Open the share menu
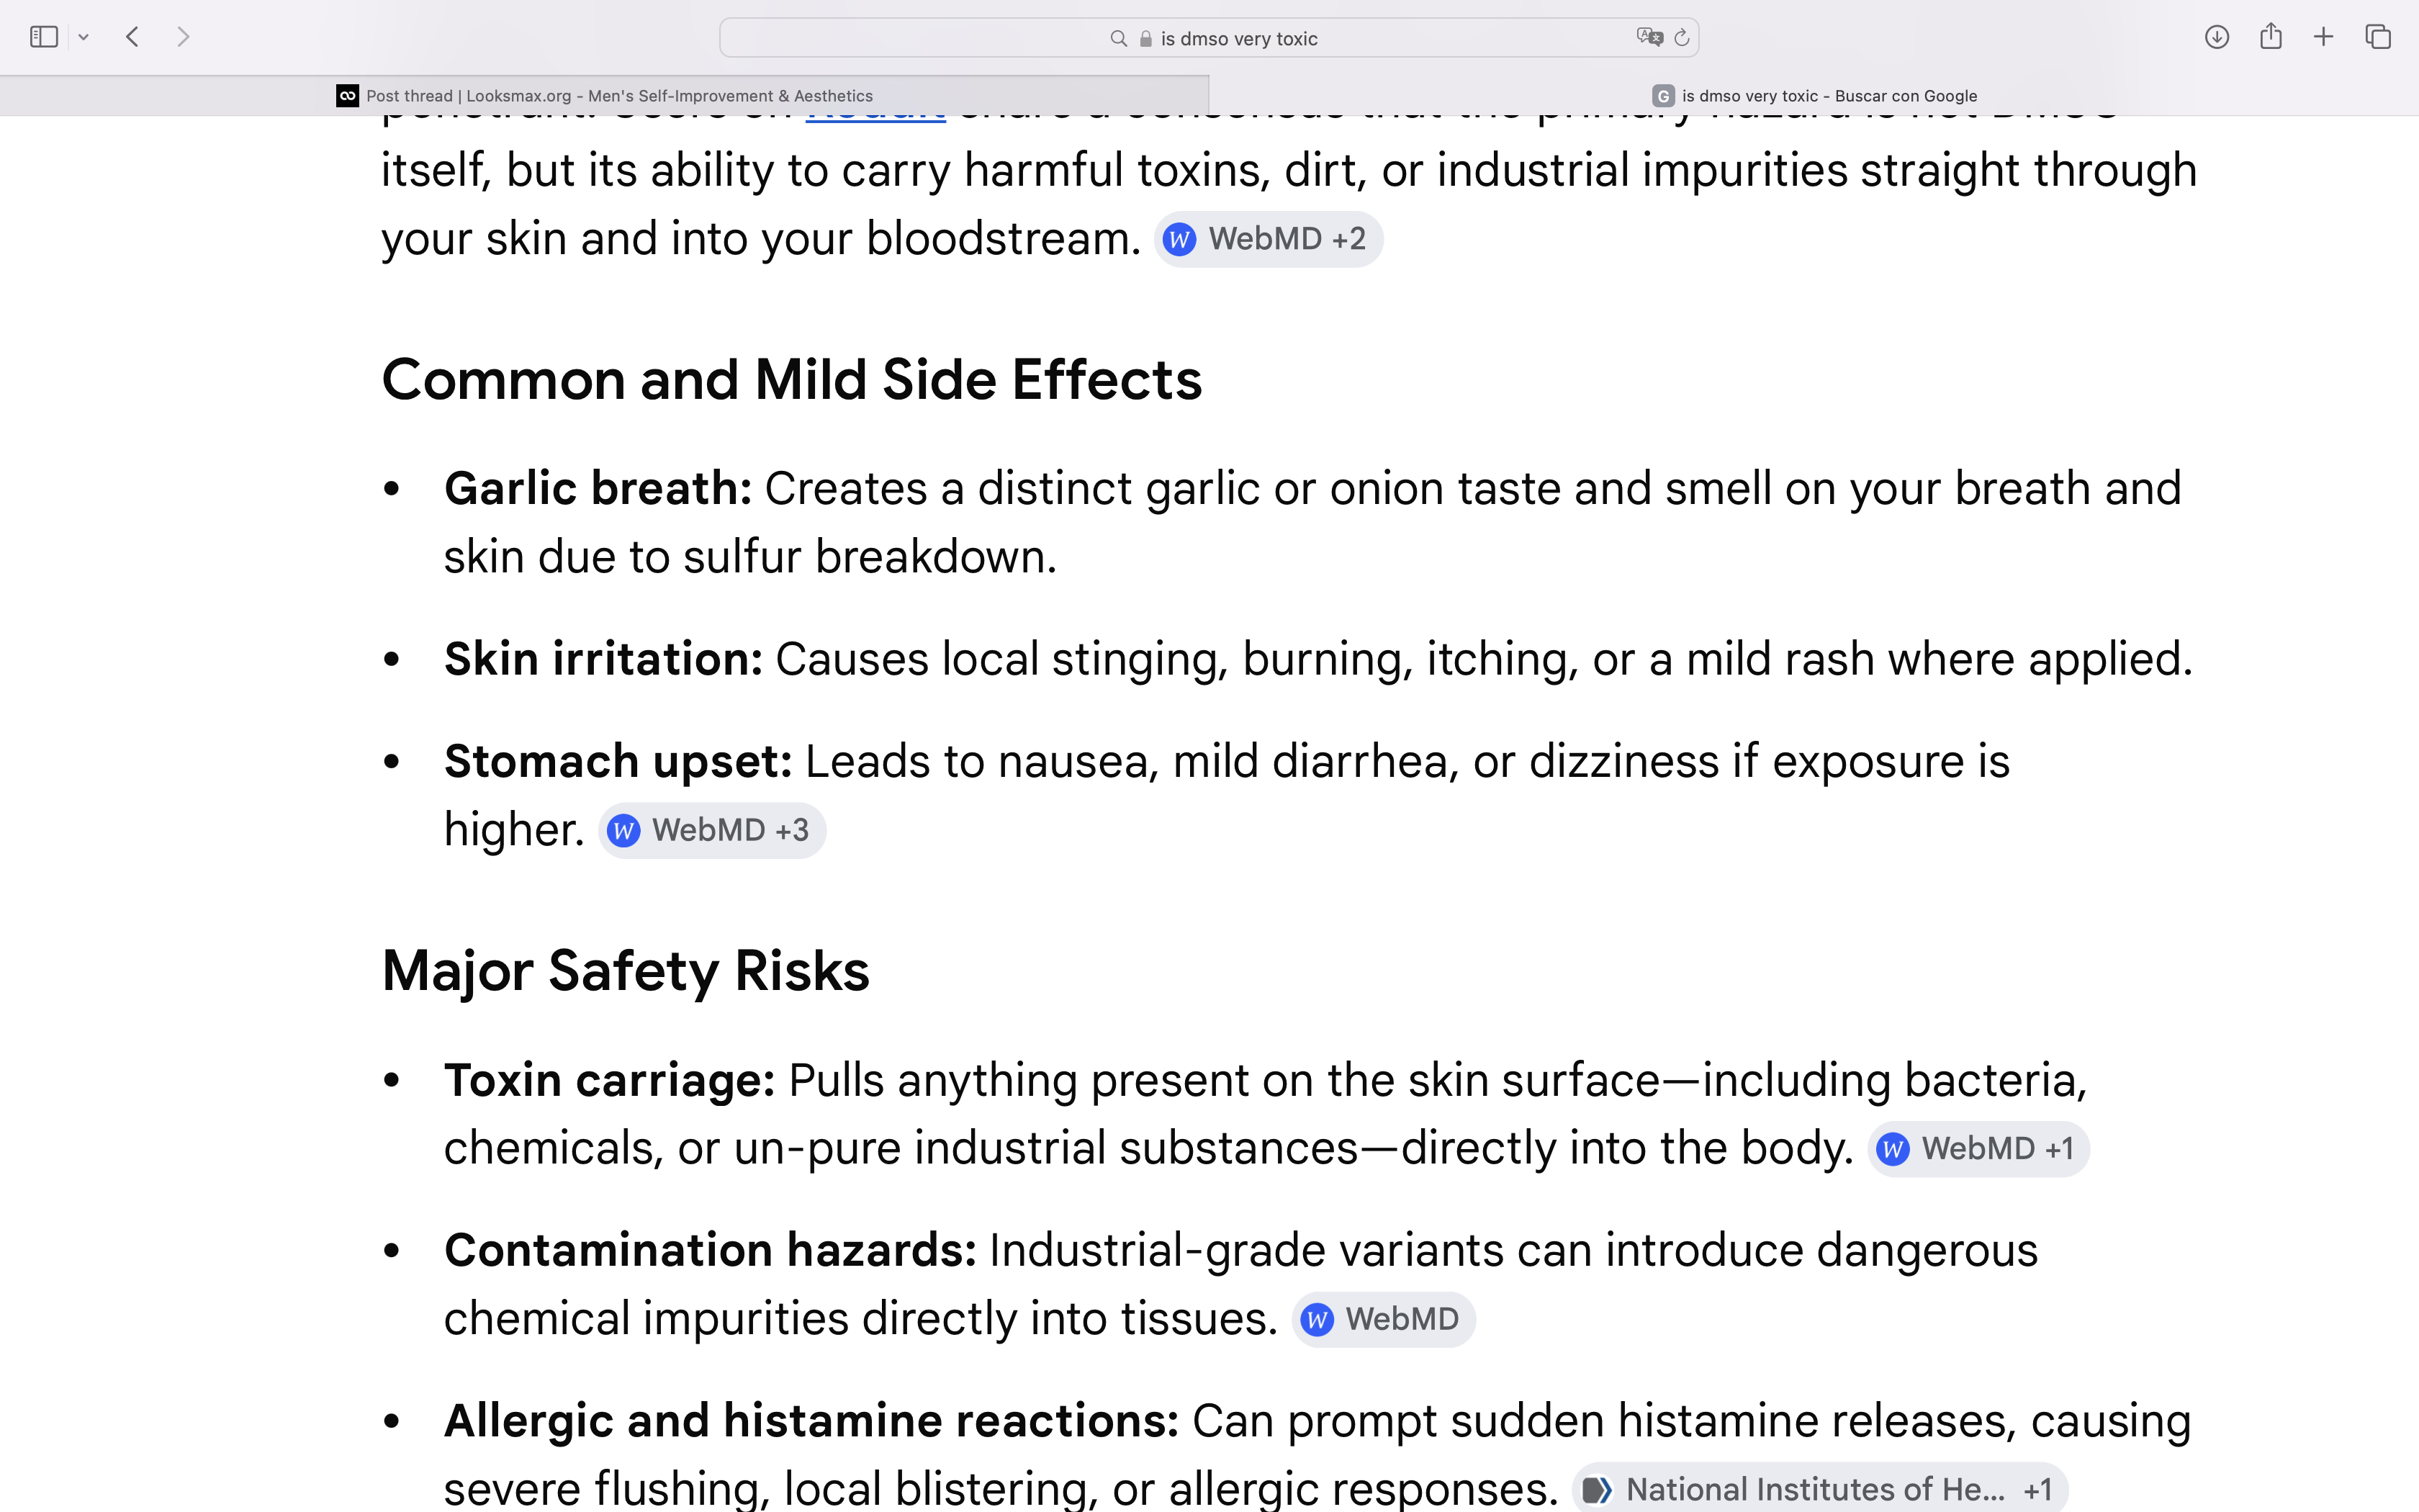 pos(2270,37)
